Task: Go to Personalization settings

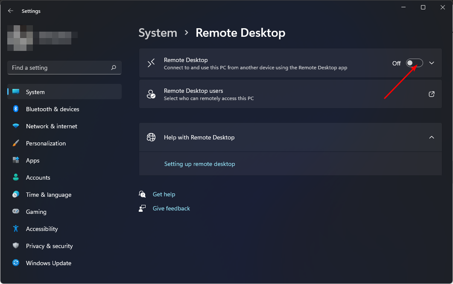Action: point(64,143)
